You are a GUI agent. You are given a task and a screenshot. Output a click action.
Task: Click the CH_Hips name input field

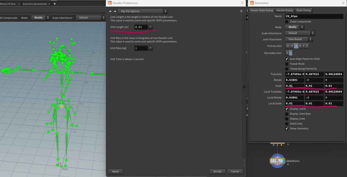coord(314,16)
